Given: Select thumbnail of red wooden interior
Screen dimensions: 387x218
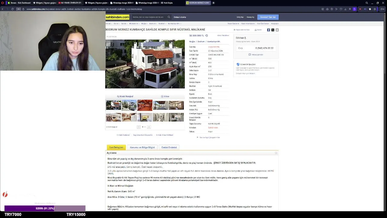Looking at the screenshot, I should coord(145,105).
